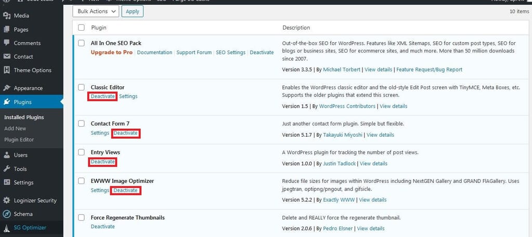Image resolution: width=532 pixels, height=237 pixels.
Task: Open Plugin Editor submenu
Action: [19, 140]
